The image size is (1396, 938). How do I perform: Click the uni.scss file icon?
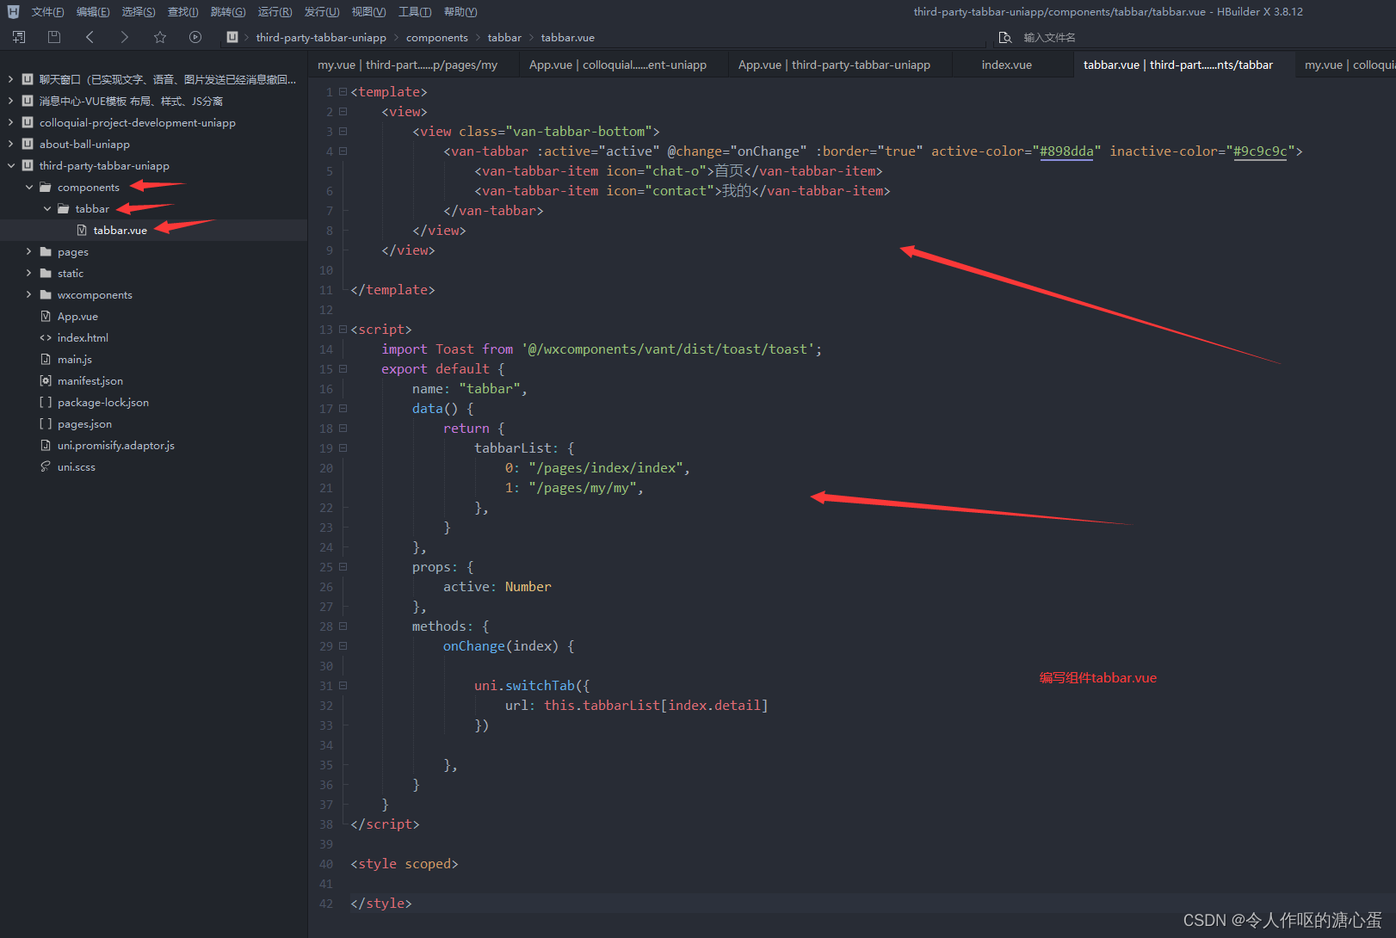46,466
